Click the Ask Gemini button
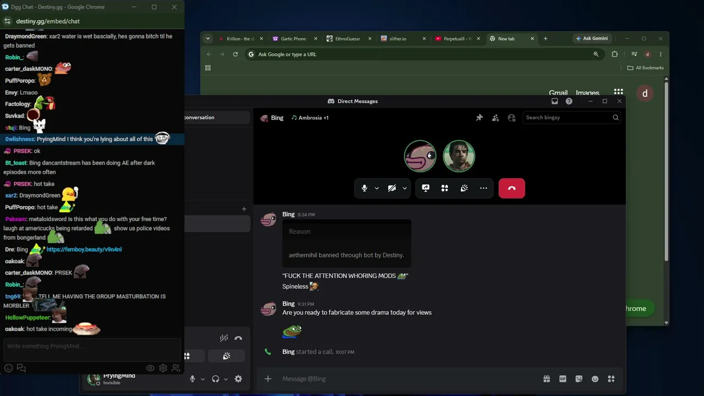The height and width of the screenshot is (396, 704). [592, 38]
